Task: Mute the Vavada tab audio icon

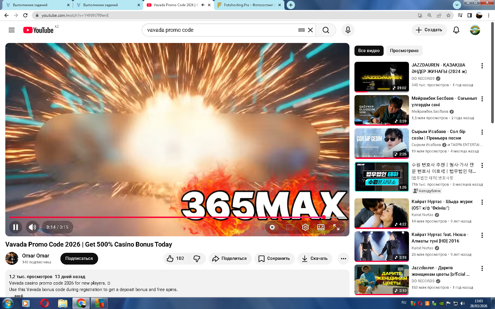Action: click(x=203, y=5)
